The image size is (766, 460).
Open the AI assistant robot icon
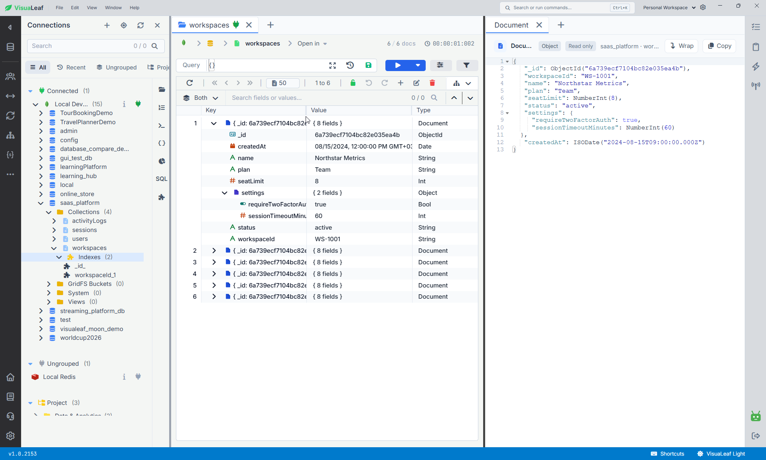[x=756, y=416]
